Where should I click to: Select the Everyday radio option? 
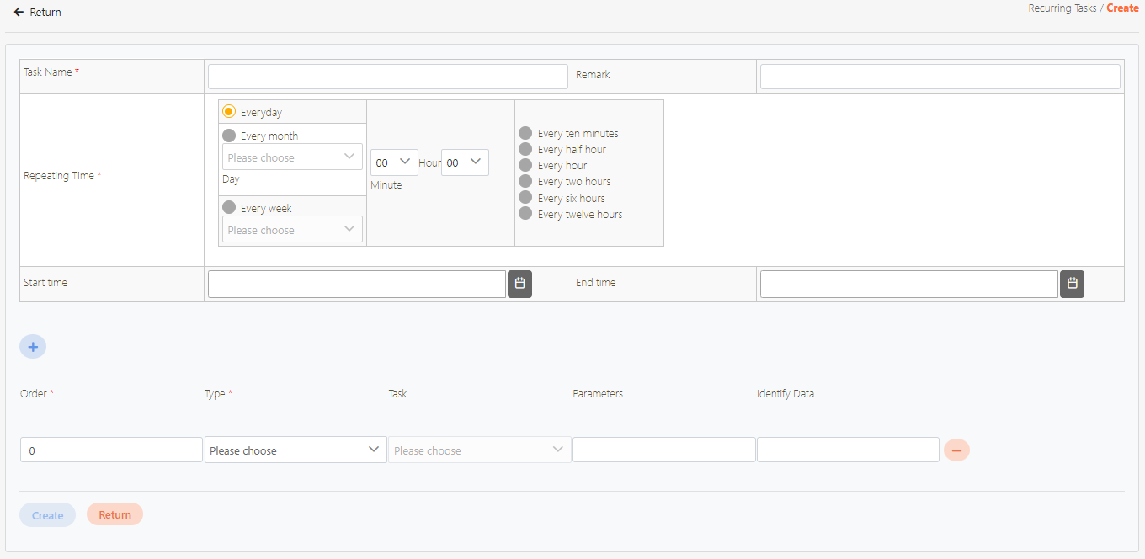(x=229, y=112)
